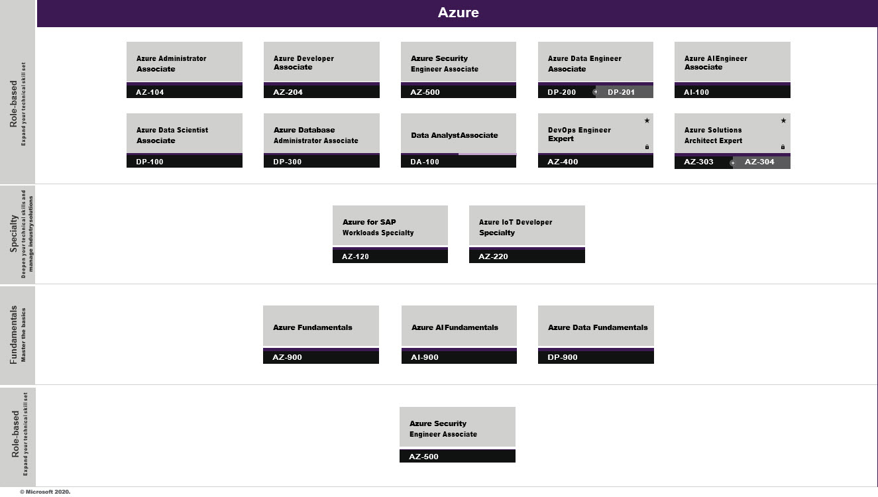
Task: Open the Azure Fundamentals card
Action: pyautogui.click(x=321, y=327)
